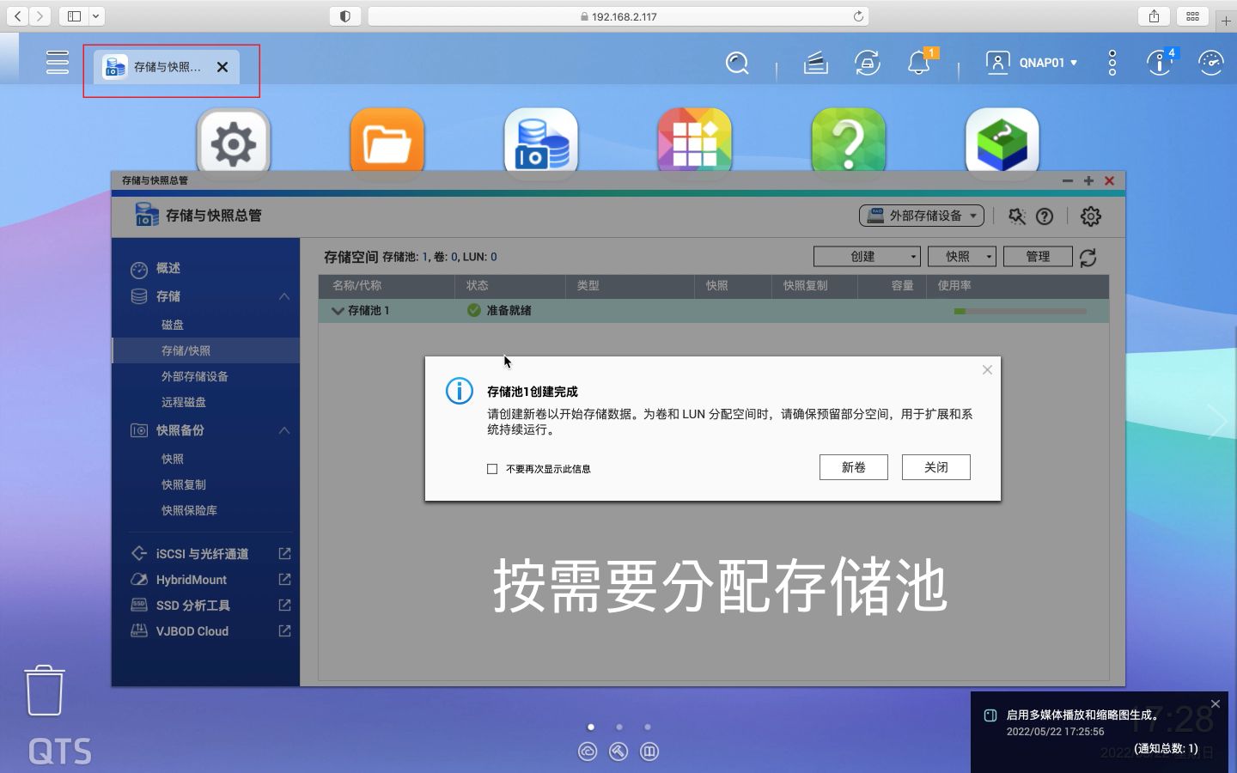Open the wizard icon in Storage Manager toolbar

point(1016,216)
